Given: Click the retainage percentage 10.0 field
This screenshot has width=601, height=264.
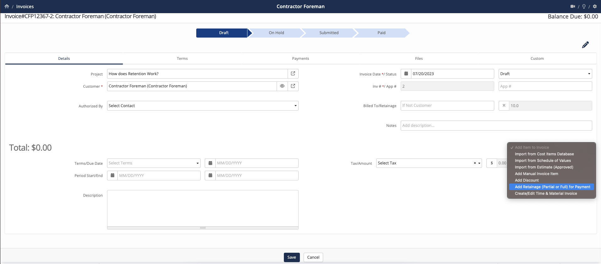Looking at the screenshot, I should 550,106.
